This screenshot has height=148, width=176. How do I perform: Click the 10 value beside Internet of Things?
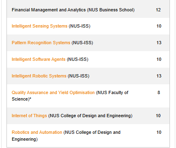[x=158, y=116]
